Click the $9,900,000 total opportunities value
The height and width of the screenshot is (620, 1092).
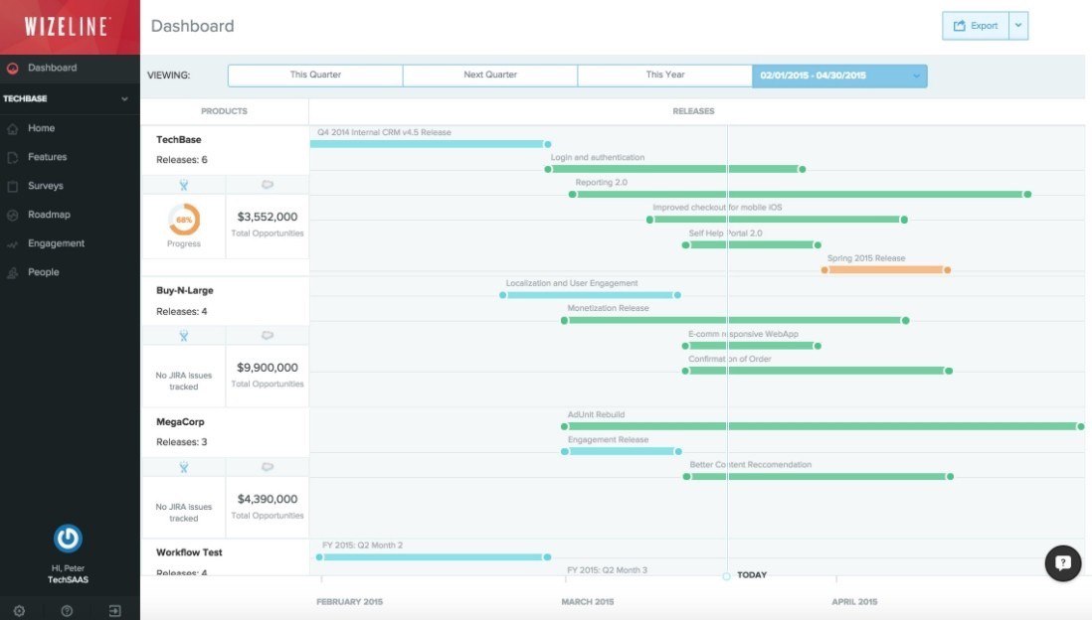[268, 368]
